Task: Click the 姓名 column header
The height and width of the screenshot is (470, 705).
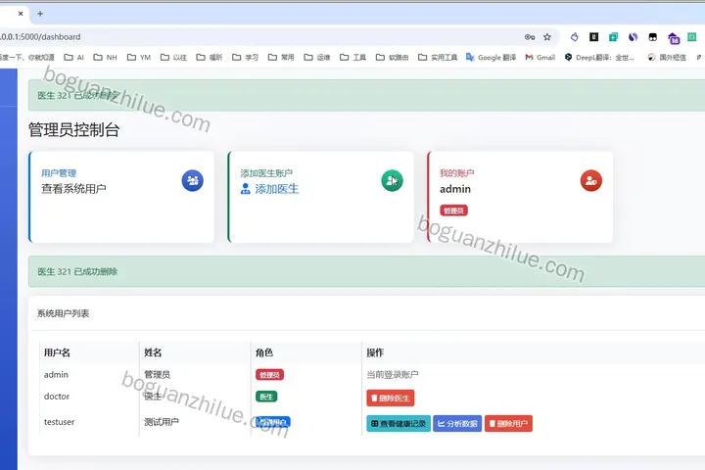Action: 153,352
